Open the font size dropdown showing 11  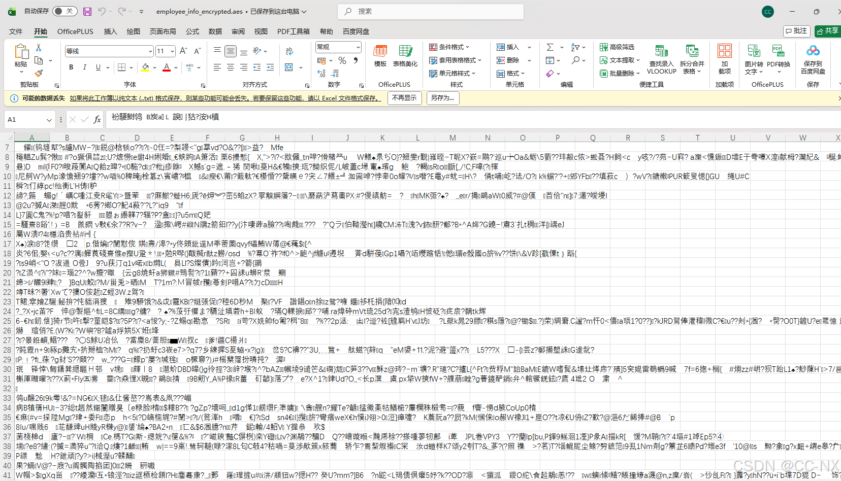pos(166,51)
